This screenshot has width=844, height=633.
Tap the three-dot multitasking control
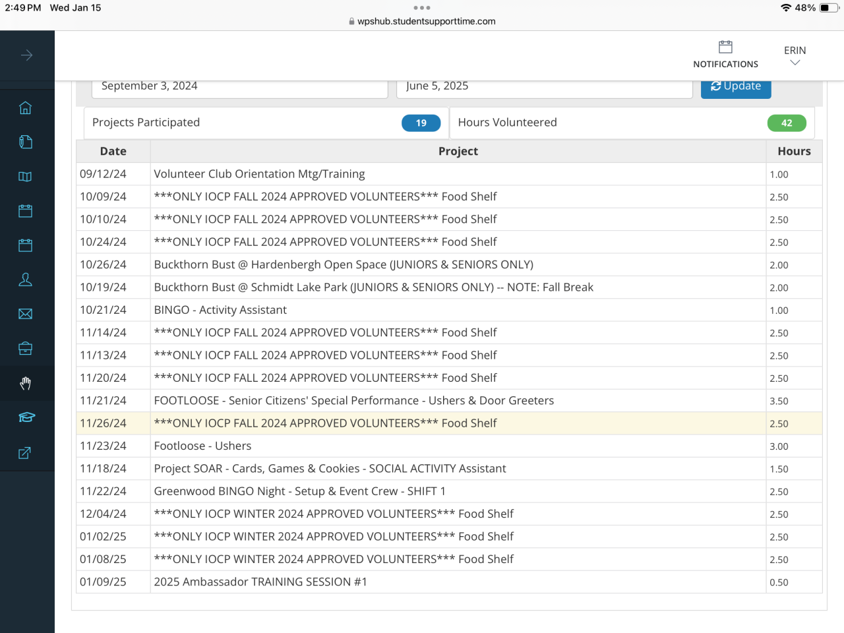tap(422, 8)
